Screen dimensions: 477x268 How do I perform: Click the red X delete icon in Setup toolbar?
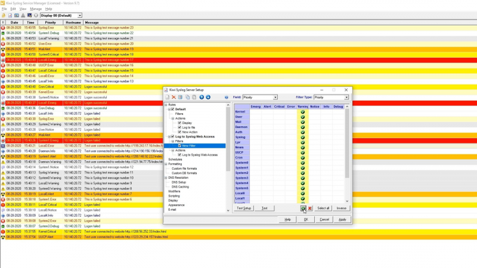coord(174,97)
